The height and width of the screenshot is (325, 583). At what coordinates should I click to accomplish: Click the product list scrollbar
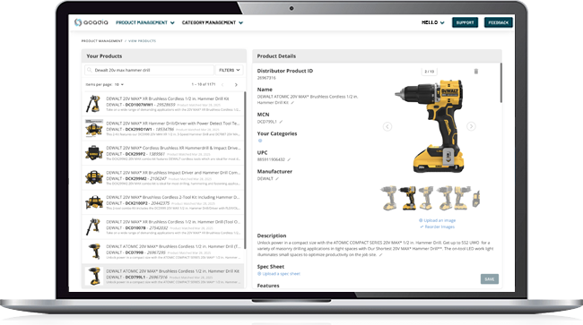coord(245,171)
